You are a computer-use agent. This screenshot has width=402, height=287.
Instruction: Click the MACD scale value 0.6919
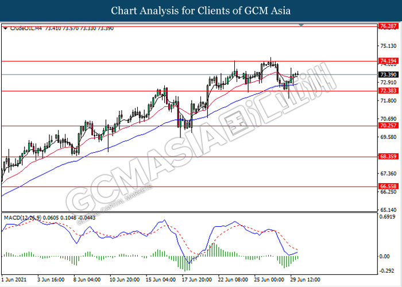click(388, 217)
